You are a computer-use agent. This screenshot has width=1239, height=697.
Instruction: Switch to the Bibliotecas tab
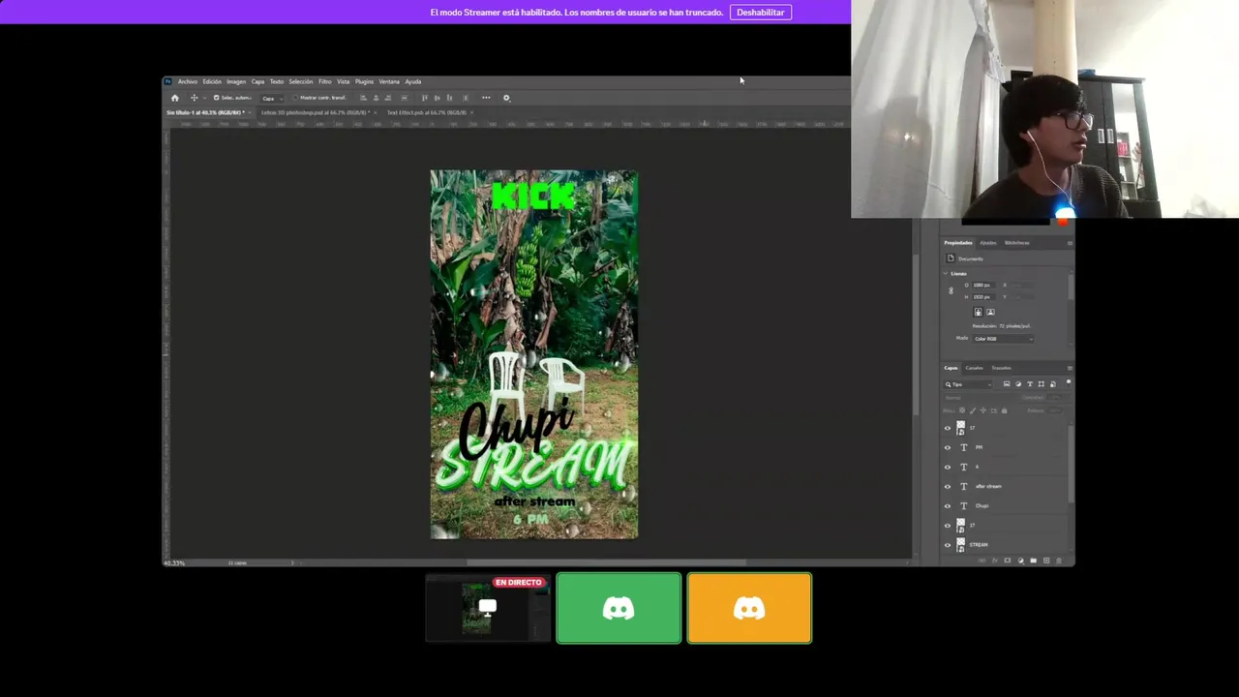pos(1016,243)
